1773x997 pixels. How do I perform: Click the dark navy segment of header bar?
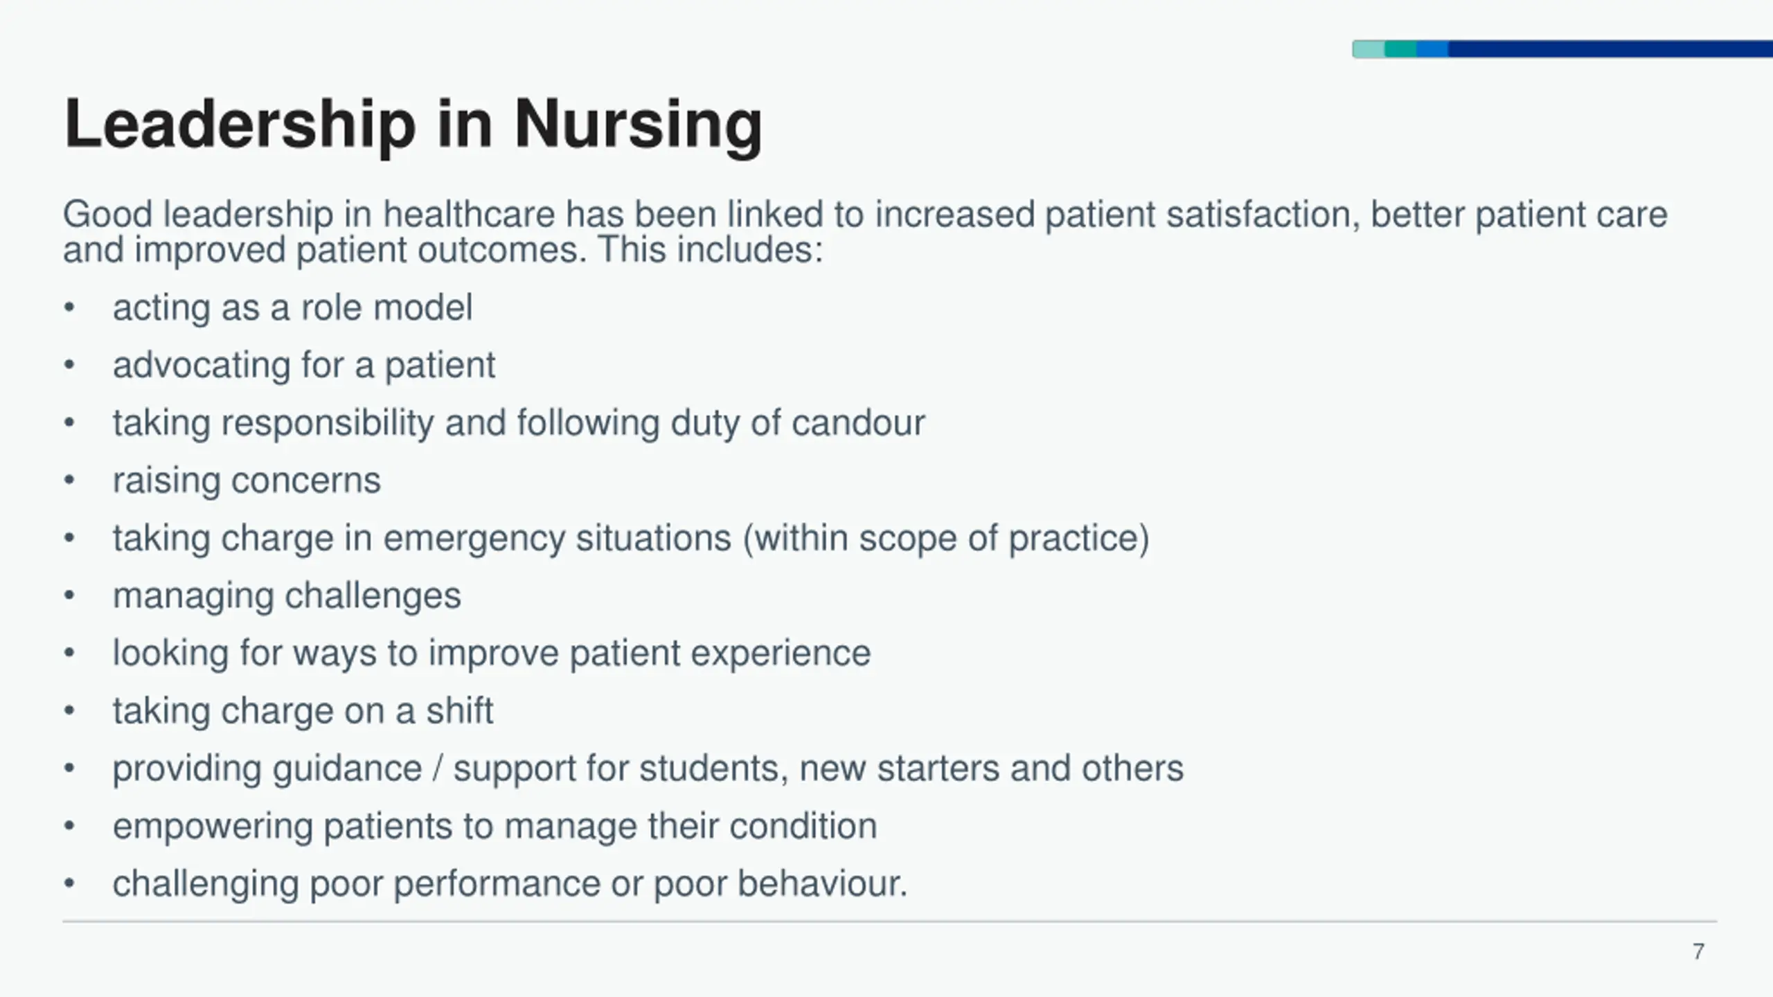pyautogui.click(x=1610, y=49)
